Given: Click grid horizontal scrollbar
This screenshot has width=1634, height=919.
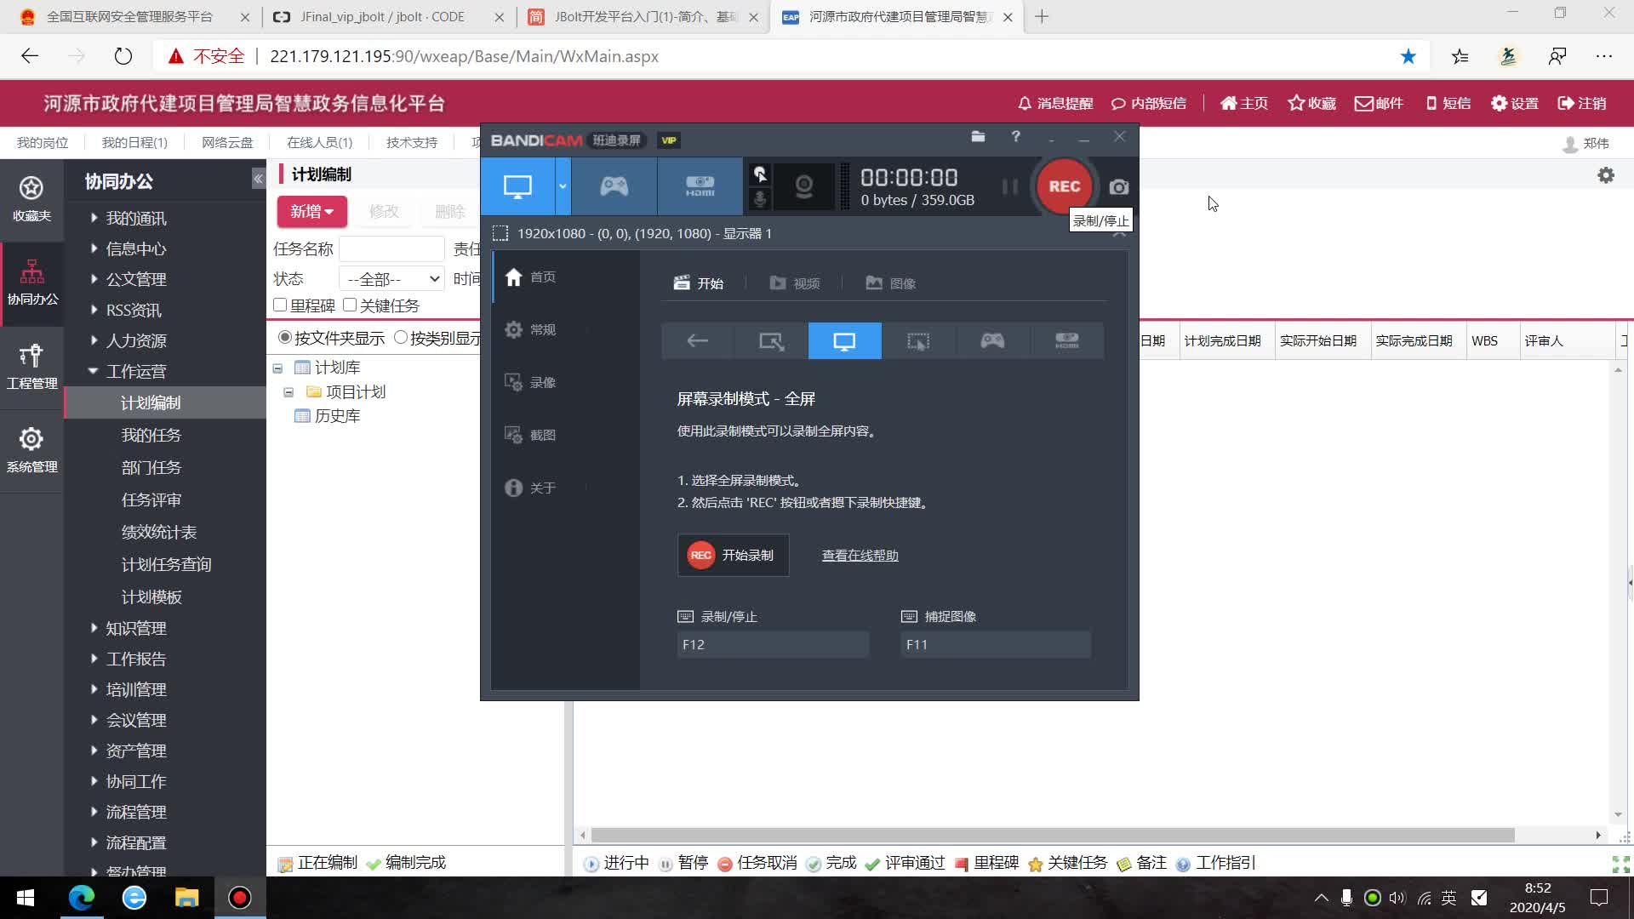Looking at the screenshot, I should (x=1054, y=836).
